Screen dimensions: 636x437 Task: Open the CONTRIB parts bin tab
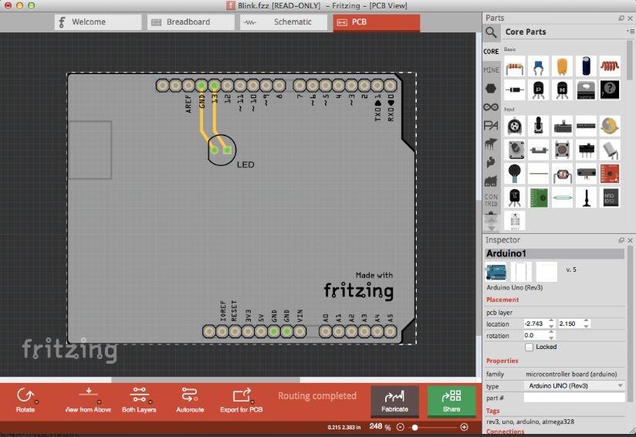pyautogui.click(x=491, y=200)
